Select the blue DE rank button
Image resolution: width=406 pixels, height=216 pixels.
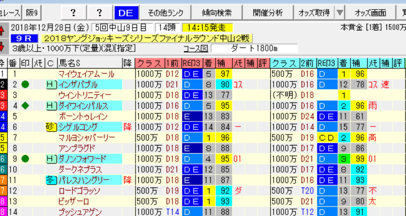pyautogui.click(x=126, y=12)
